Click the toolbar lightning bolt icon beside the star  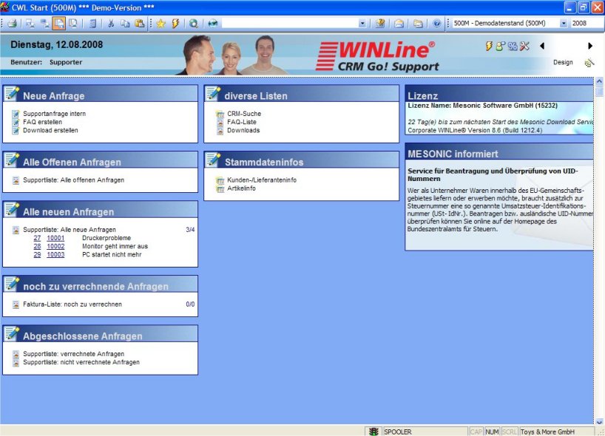pos(175,24)
